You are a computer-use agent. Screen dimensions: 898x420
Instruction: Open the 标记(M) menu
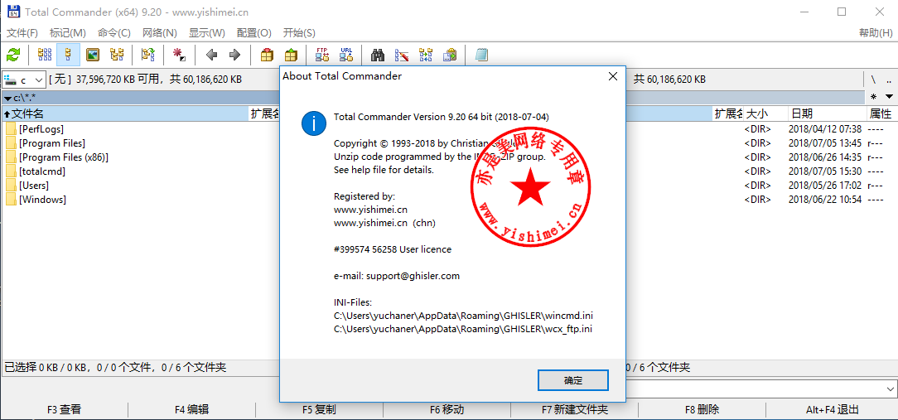(68, 32)
